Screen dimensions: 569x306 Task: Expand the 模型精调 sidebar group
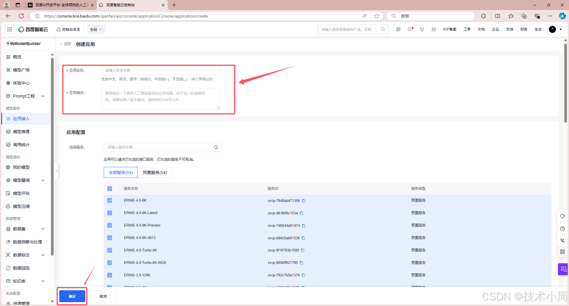43,180
